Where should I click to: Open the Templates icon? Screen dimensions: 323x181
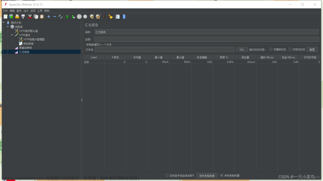pyautogui.click(x=11, y=17)
